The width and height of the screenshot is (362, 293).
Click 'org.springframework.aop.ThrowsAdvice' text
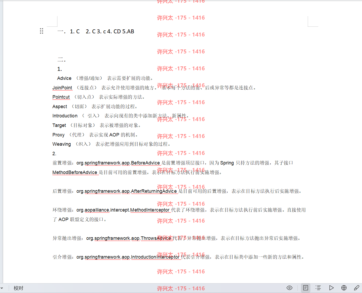[x=129, y=238]
